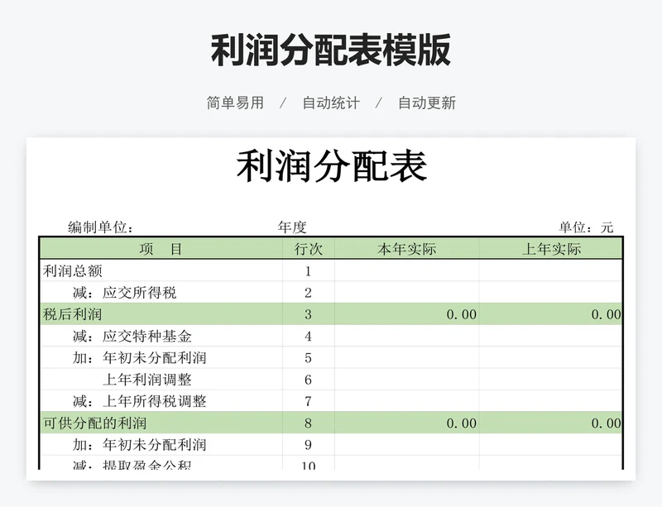
Task: Click 加: 年初未分配利润 in row 9
Action: click(139, 444)
